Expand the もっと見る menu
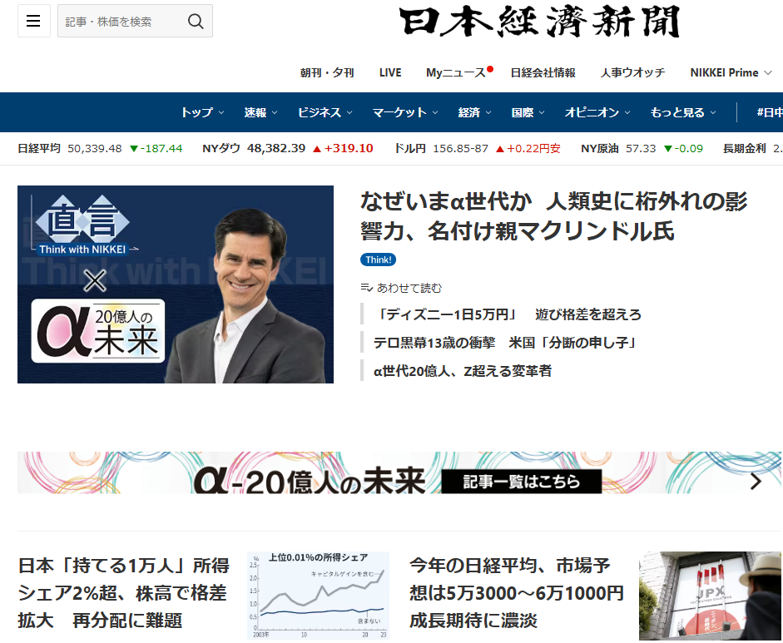This screenshot has width=783, height=643. click(682, 112)
